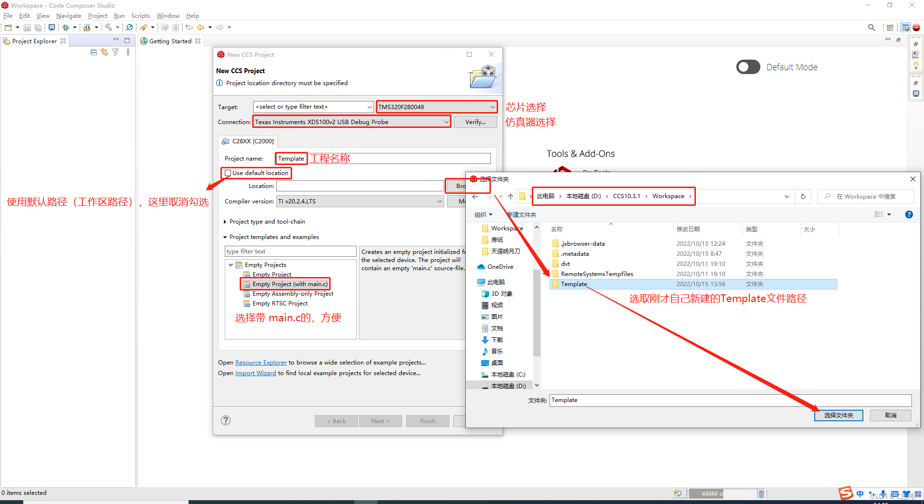The width and height of the screenshot is (924, 504).
Task: Open the Project menu
Action: 98,16
